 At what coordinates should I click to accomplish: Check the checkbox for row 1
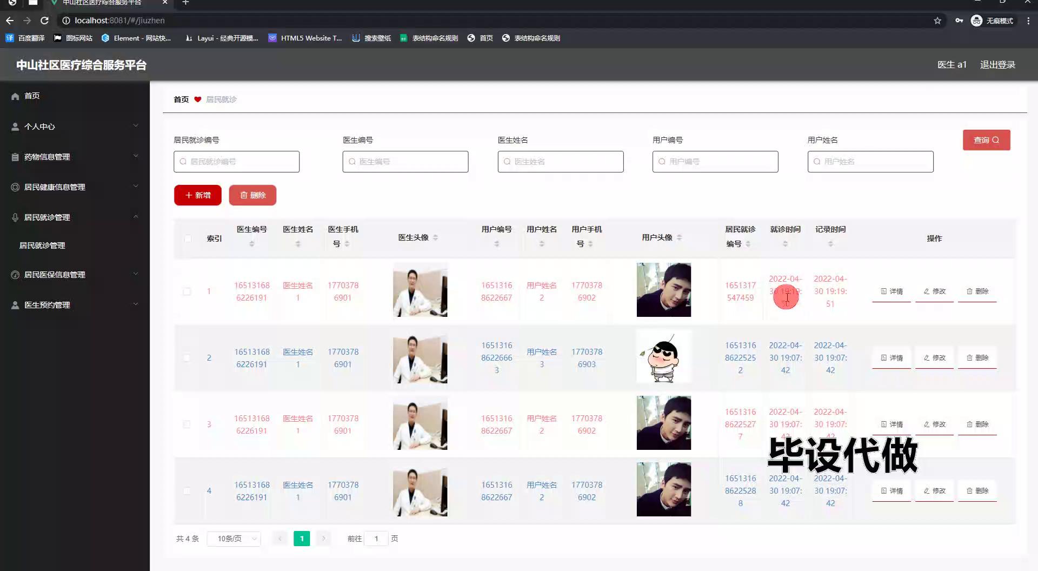tap(187, 291)
